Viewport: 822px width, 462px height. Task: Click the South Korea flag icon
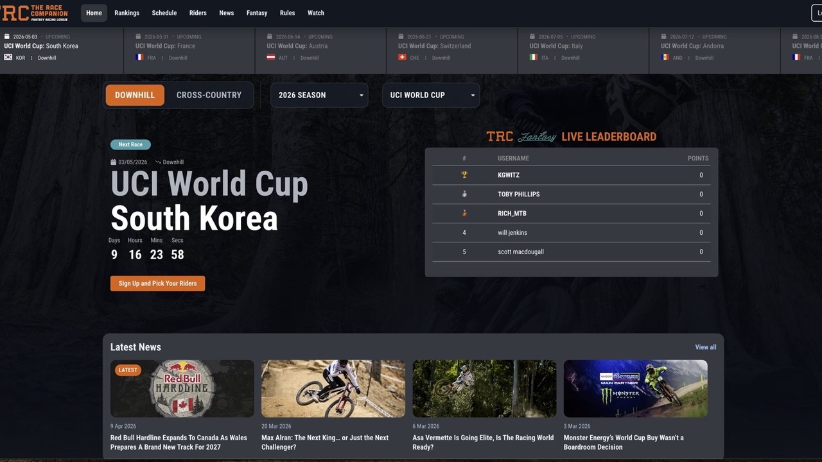coord(8,58)
